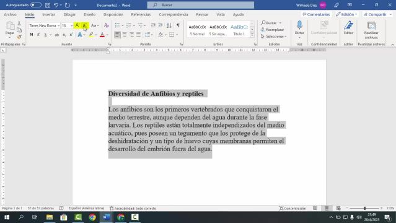396x223 pixels.
Task: Apply the Título 1 style
Action: click(239, 30)
